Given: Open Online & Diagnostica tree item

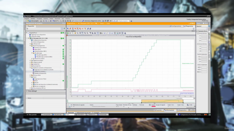Looking at the screenshot, I should 38,42.
